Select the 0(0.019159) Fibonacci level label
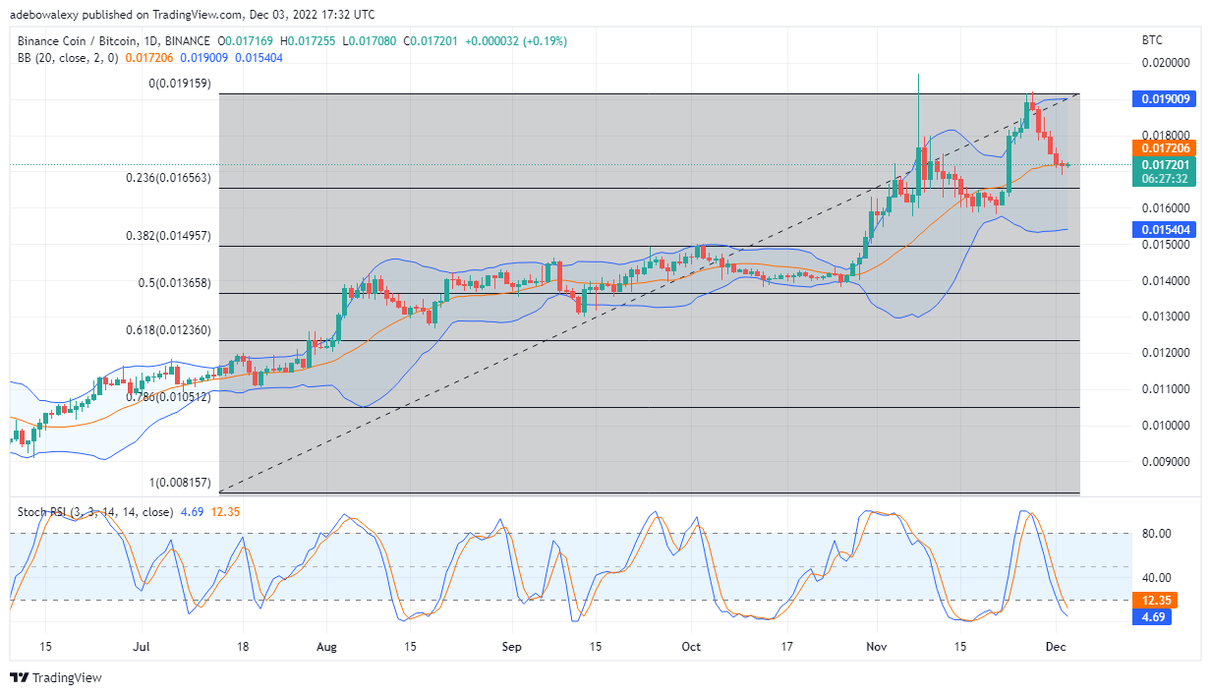The height and width of the screenshot is (695, 1211). [x=181, y=85]
